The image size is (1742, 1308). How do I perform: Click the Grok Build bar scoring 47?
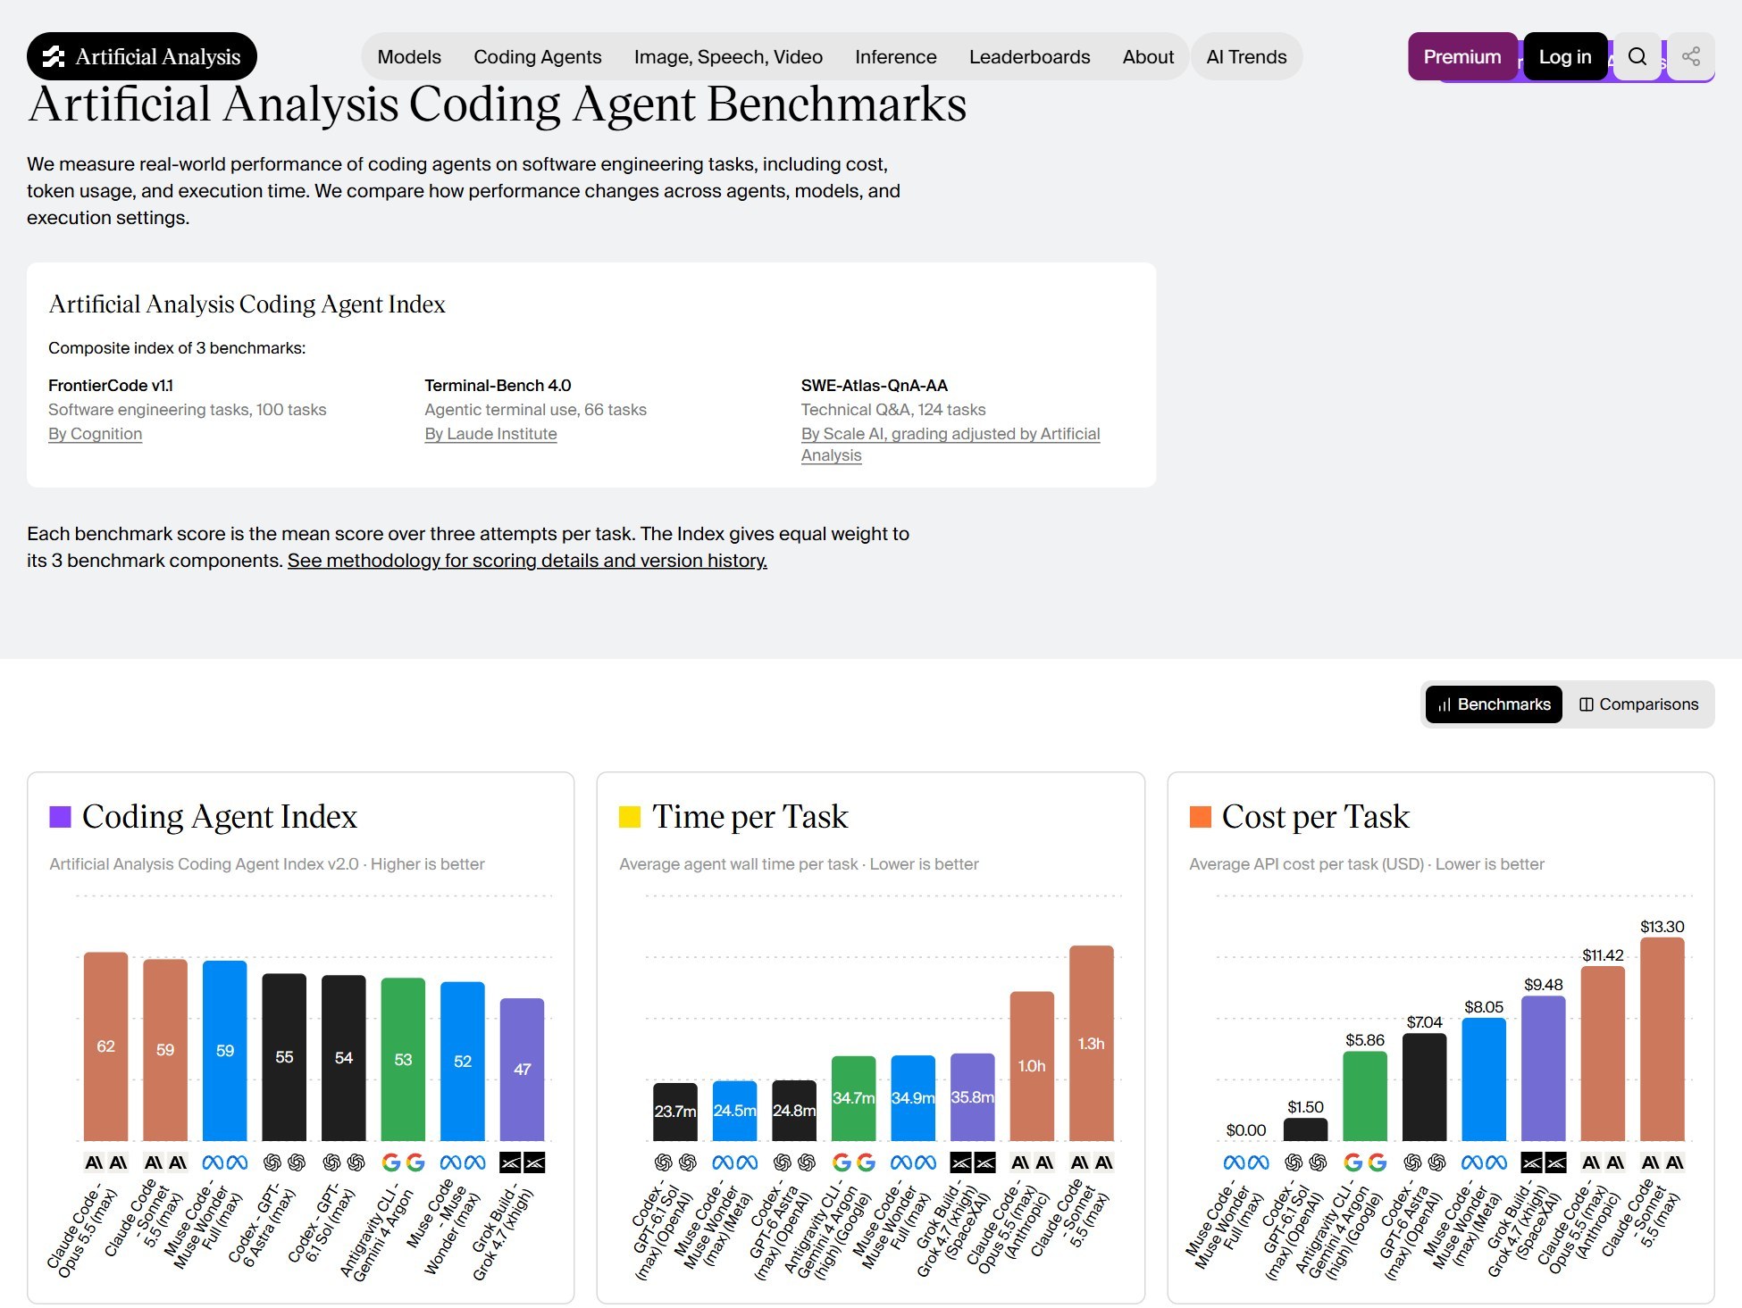pyautogui.click(x=522, y=1070)
